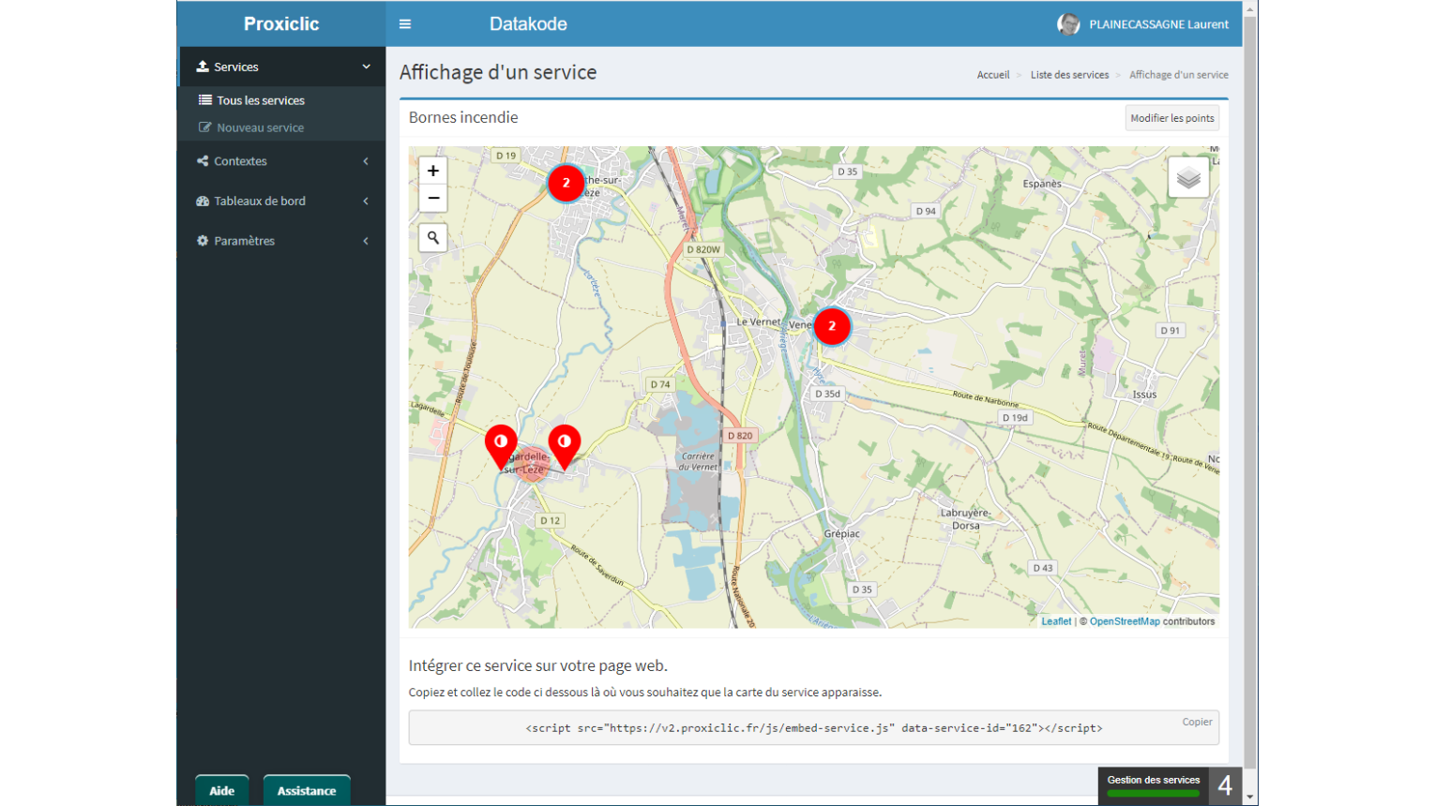Click the D 35d road label
The height and width of the screenshot is (806, 1435).
pos(827,394)
